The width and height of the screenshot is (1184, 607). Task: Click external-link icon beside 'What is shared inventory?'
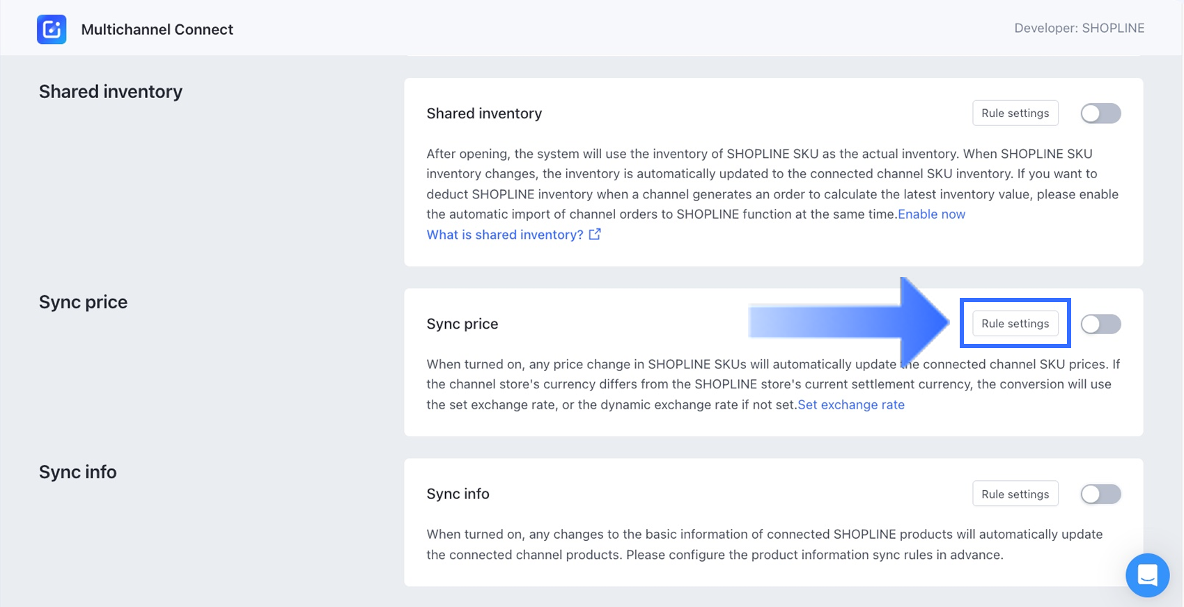595,235
